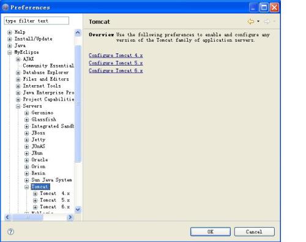This screenshot has width=306, height=242.
Task: Open the Configure Tomcat 5.x link
Action: [116, 63]
